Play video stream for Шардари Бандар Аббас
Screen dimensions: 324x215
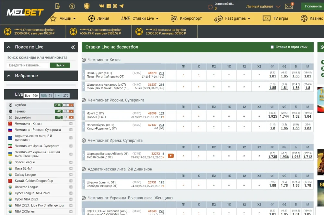click(170, 156)
